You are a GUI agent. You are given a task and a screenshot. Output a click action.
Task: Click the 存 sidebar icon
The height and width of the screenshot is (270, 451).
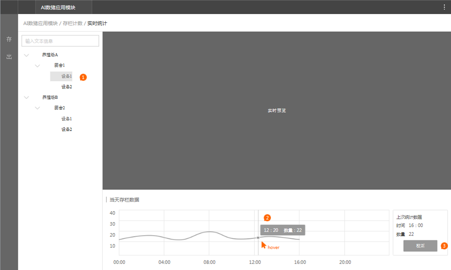click(x=9, y=40)
